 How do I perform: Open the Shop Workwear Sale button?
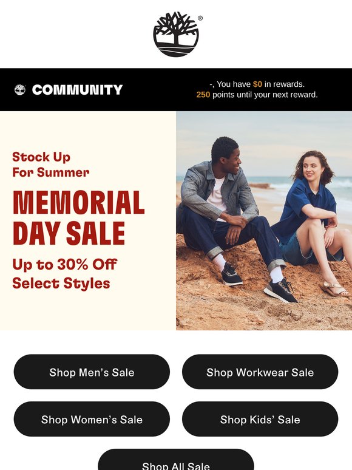pyautogui.click(x=260, y=372)
